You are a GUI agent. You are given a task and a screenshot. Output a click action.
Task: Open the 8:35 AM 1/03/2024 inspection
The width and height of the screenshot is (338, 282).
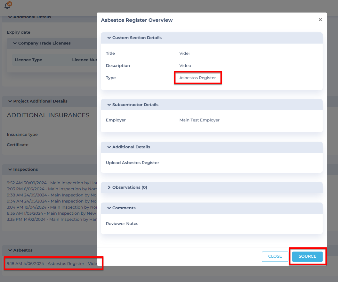[51, 213]
